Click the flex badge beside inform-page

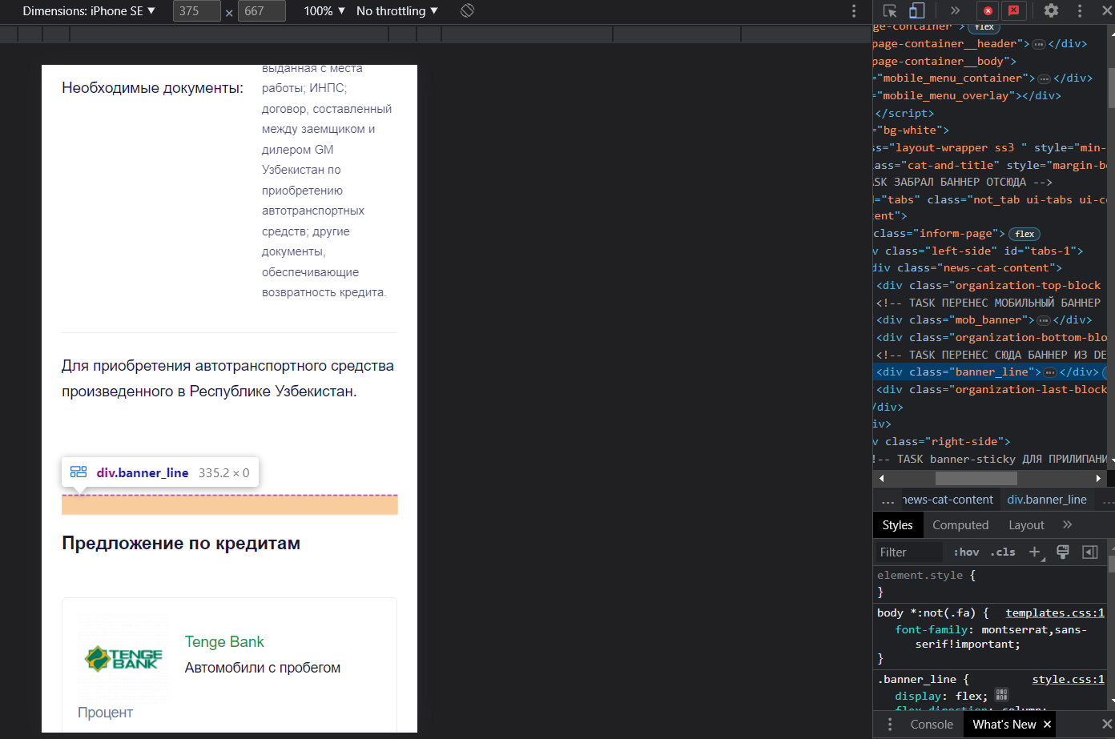1024,234
